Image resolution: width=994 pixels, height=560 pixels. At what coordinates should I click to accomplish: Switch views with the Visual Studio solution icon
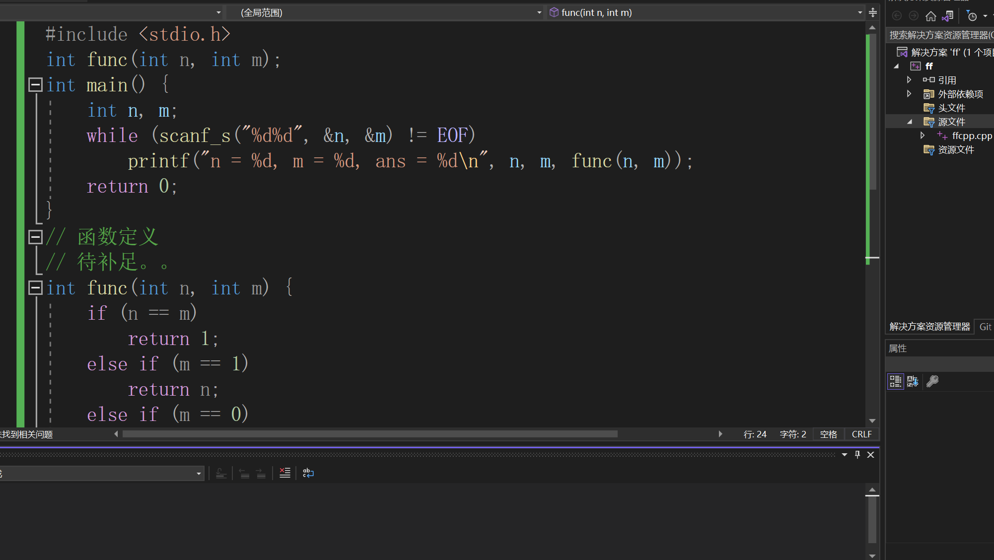[x=948, y=16]
